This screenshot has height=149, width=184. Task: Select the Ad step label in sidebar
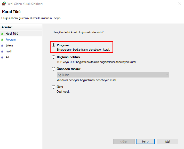click(x=7, y=57)
